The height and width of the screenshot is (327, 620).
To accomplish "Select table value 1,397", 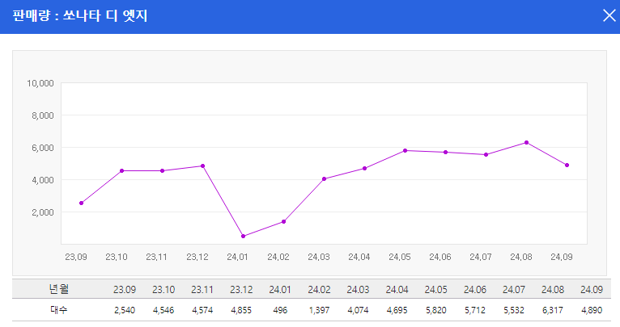I will point(319,310).
